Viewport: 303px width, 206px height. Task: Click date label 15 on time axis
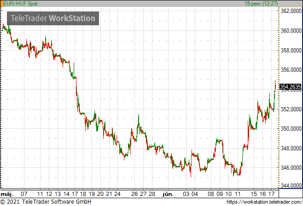click(254, 194)
